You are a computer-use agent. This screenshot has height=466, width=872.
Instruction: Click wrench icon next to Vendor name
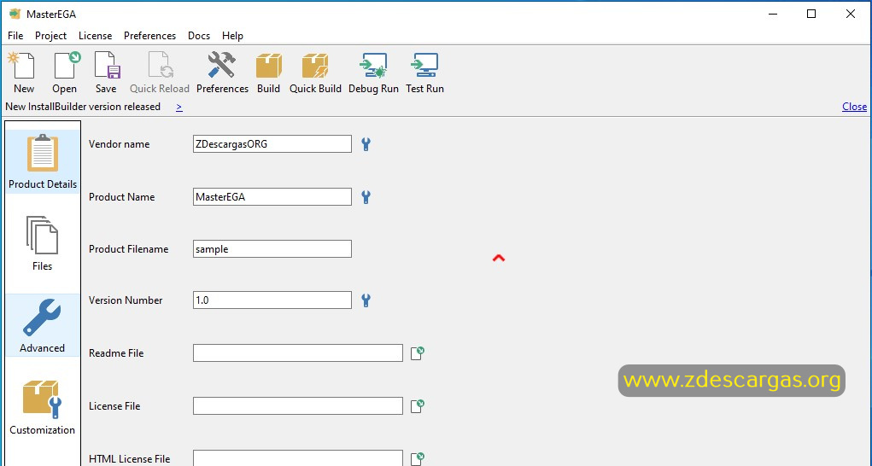[x=366, y=144]
